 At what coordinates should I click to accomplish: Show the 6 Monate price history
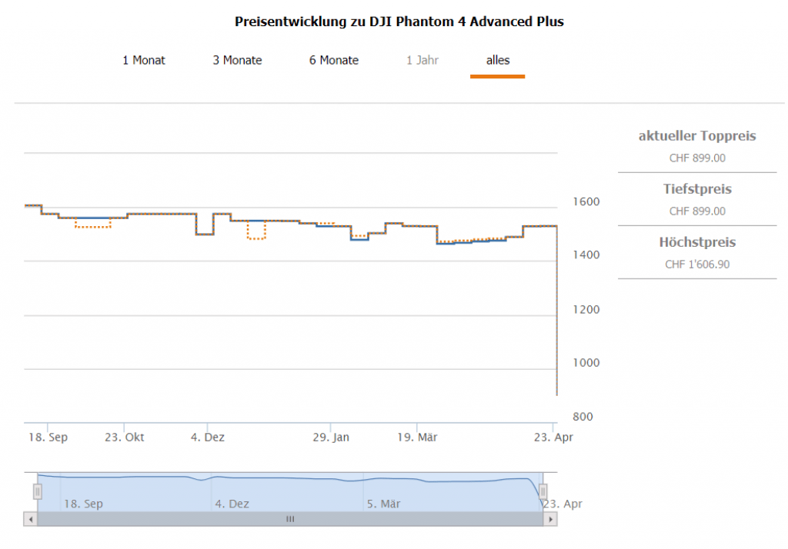[x=334, y=60]
